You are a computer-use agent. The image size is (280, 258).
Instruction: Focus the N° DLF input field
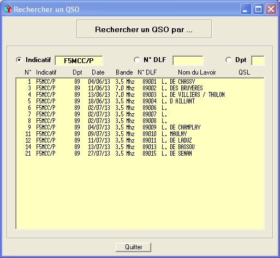pyautogui.click(x=188, y=60)
